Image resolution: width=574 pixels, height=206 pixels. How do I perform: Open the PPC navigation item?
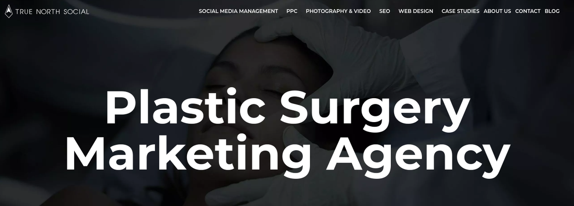point(292,11)
